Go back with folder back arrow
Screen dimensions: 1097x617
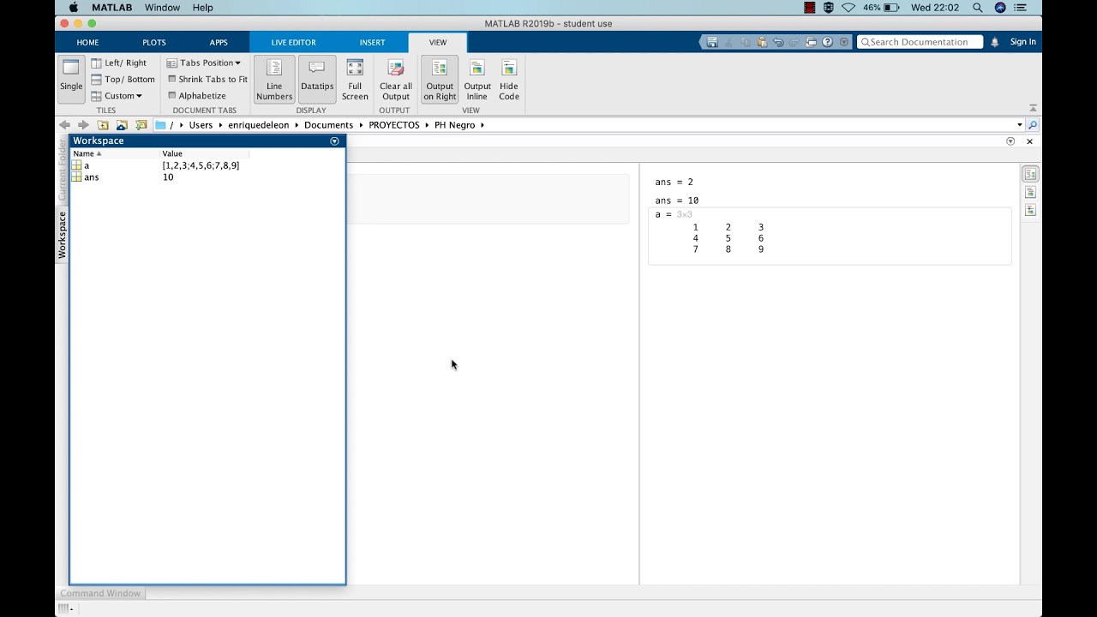(64, 124)
